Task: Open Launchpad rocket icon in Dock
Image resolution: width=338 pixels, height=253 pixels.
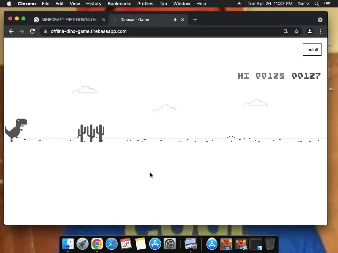Action: coord(82,244)
